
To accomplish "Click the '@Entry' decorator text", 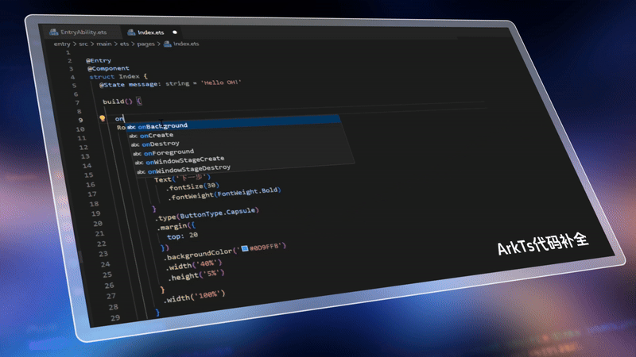I will pyautogui.click(x=99, y=60).
